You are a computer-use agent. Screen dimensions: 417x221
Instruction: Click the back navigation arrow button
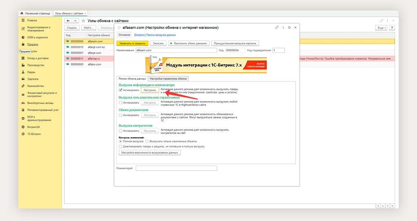tap(68, 21)
